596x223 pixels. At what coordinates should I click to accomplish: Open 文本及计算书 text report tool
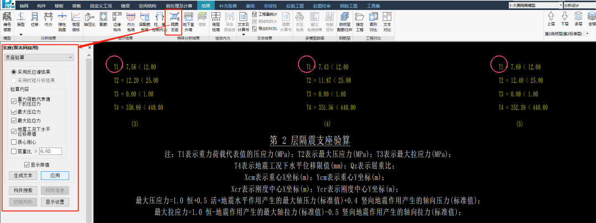click(243, 21)
